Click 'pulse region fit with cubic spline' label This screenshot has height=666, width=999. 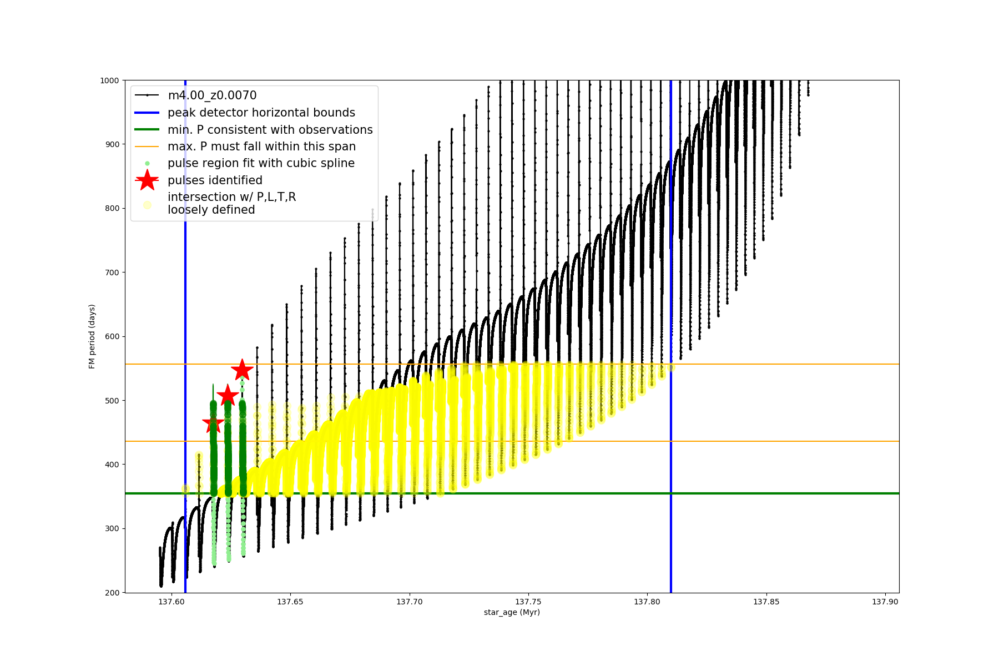click(261, 163)
